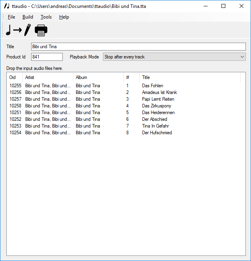Image resolution: width=251 pixels, height=261 pixels.
Task: Click the track title 'Das Zirkuspony'
Action: 157,106
